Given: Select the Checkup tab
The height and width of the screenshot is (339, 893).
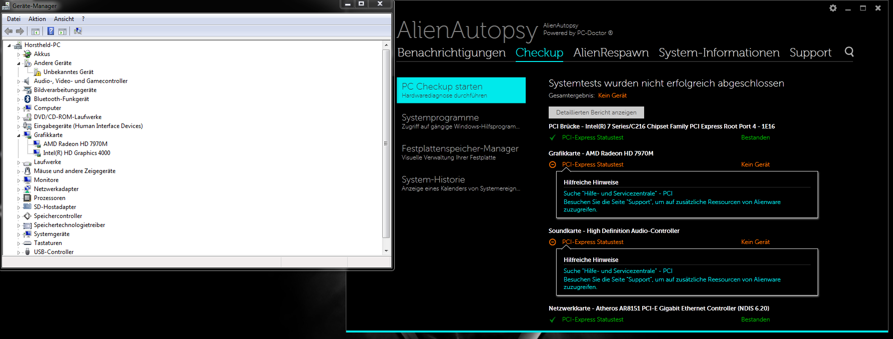Looking at the screenshot, I should pos(539,52).
